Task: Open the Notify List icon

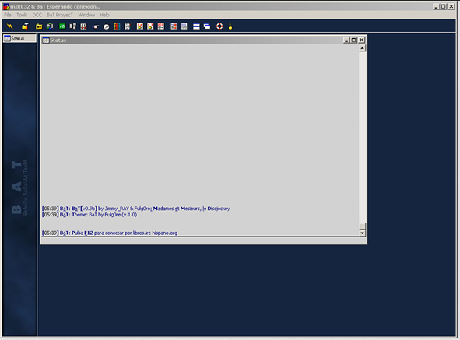Action: click(174, 26)
